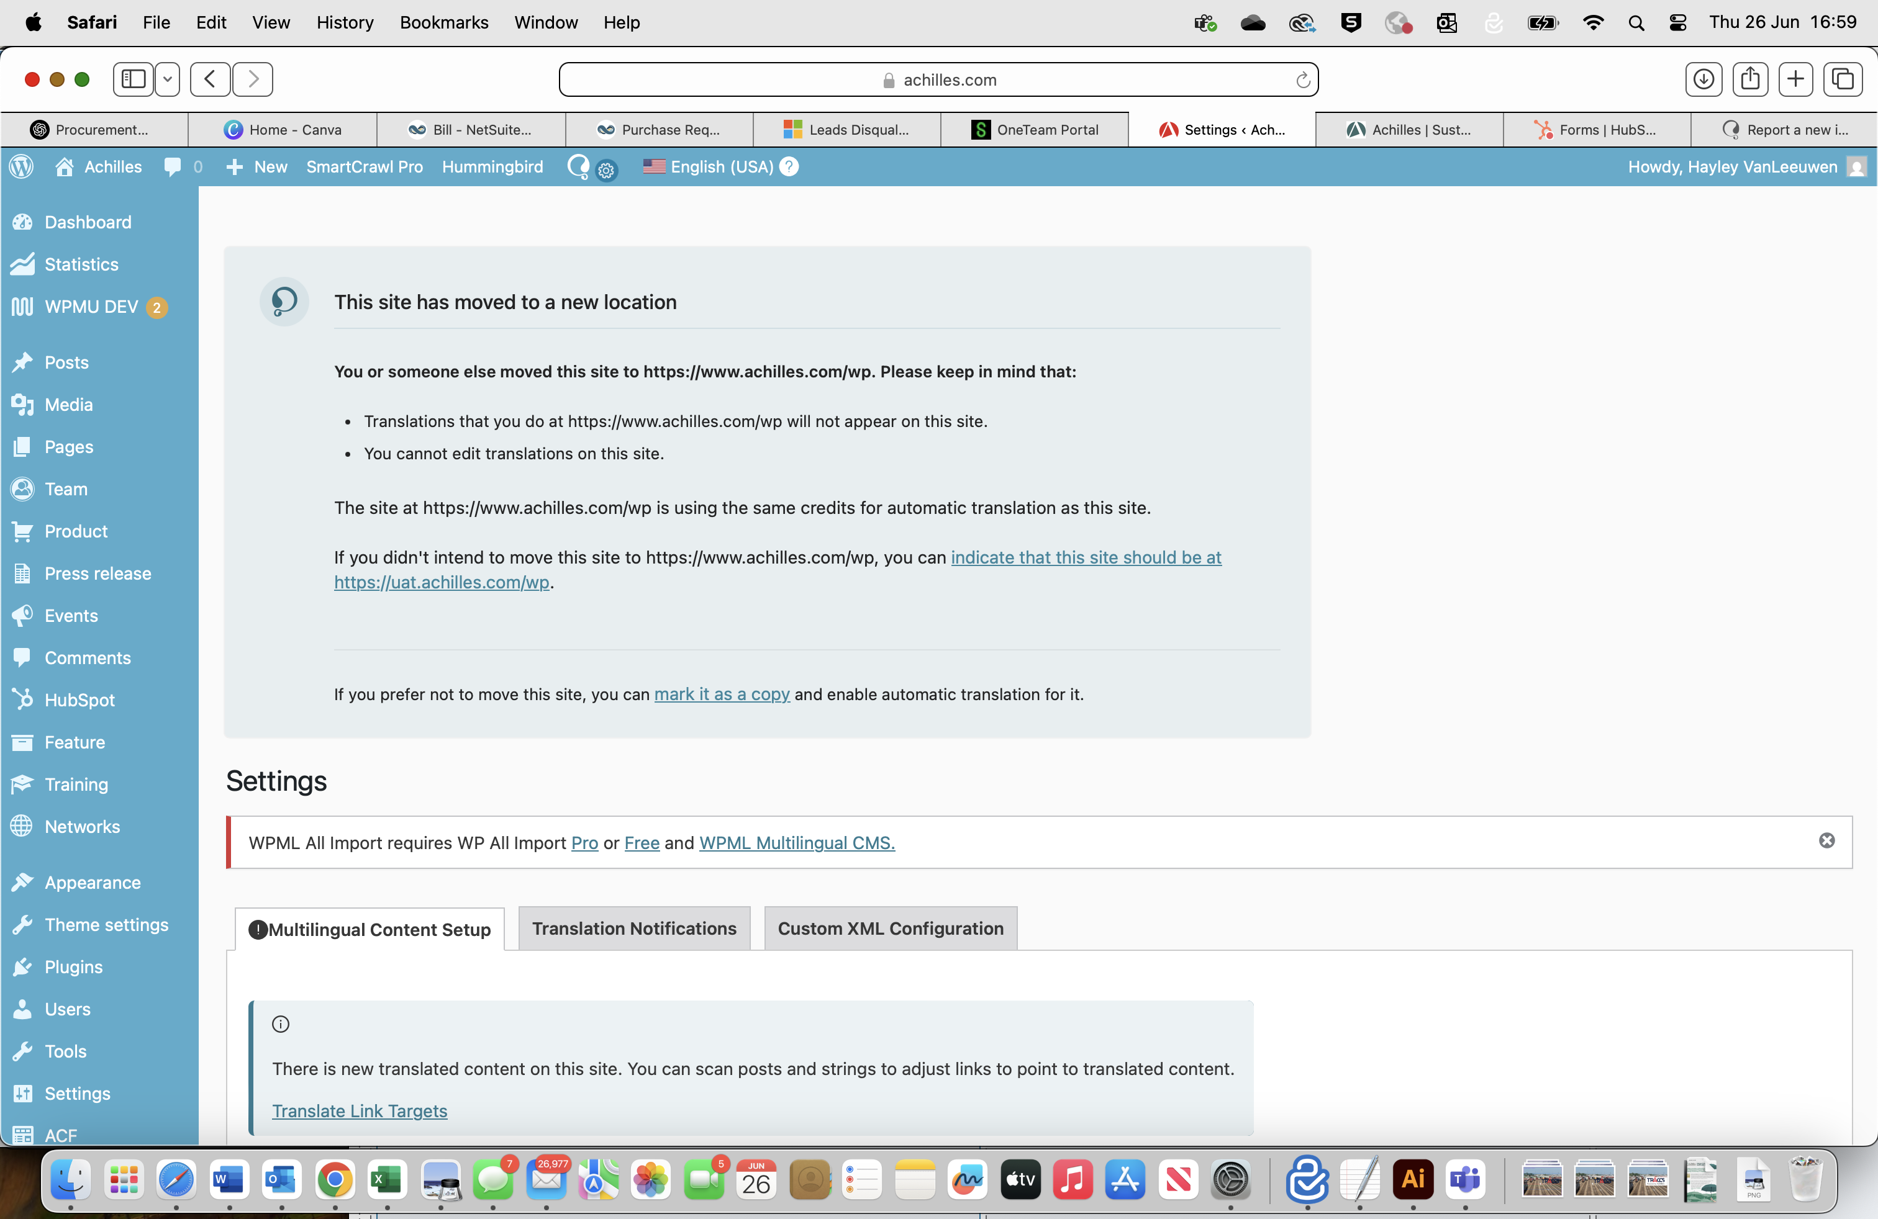Viewport: 1878px width, 1219px height.
Task: Click the Translate Link Targets link
Action: [360, 1111]
